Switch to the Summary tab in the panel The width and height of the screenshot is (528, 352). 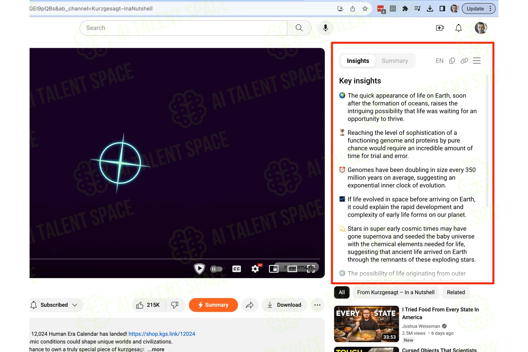tap(395, 61)
